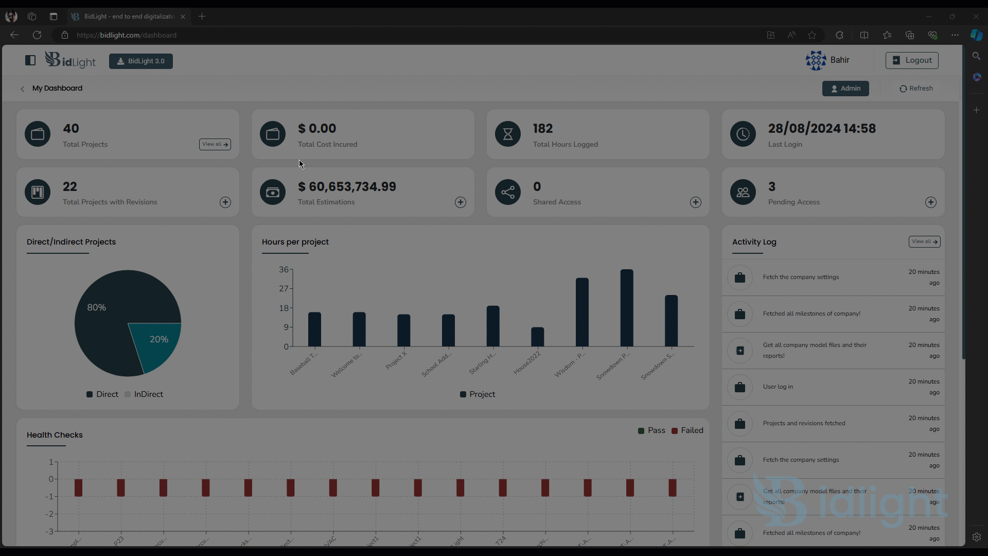The width and height of the screenshot is (988, 556).
Task: Click the Refresh button top right
Action: (x=915, y=88)
